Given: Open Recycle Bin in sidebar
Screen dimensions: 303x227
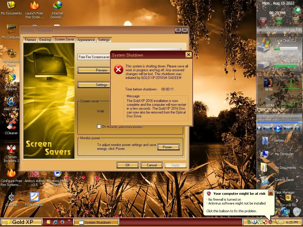Looking at the screenshot, I should [288, 200].
